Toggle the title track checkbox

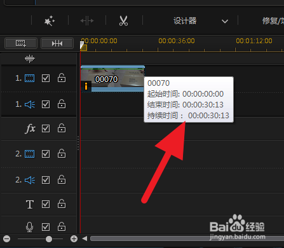tap(46, 204)
